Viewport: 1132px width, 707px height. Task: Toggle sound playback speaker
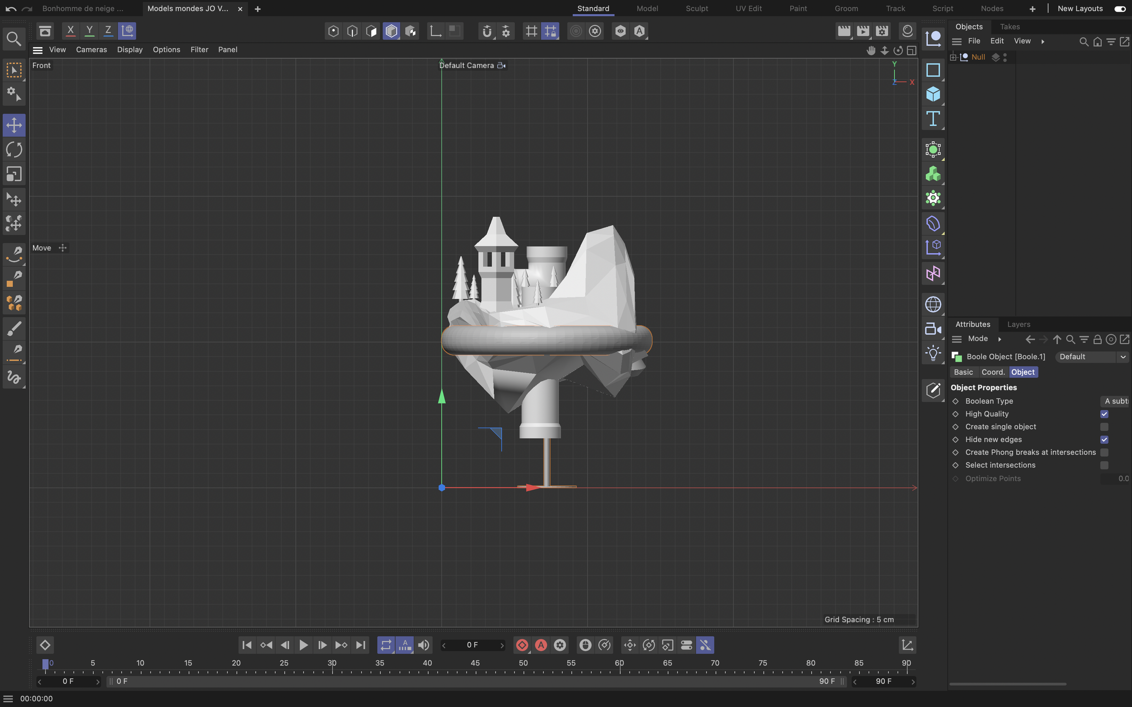[x=424, y=645]
